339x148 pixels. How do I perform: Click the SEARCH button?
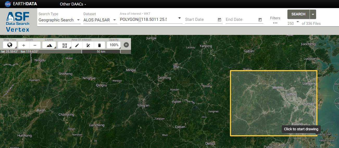[298, 14]
